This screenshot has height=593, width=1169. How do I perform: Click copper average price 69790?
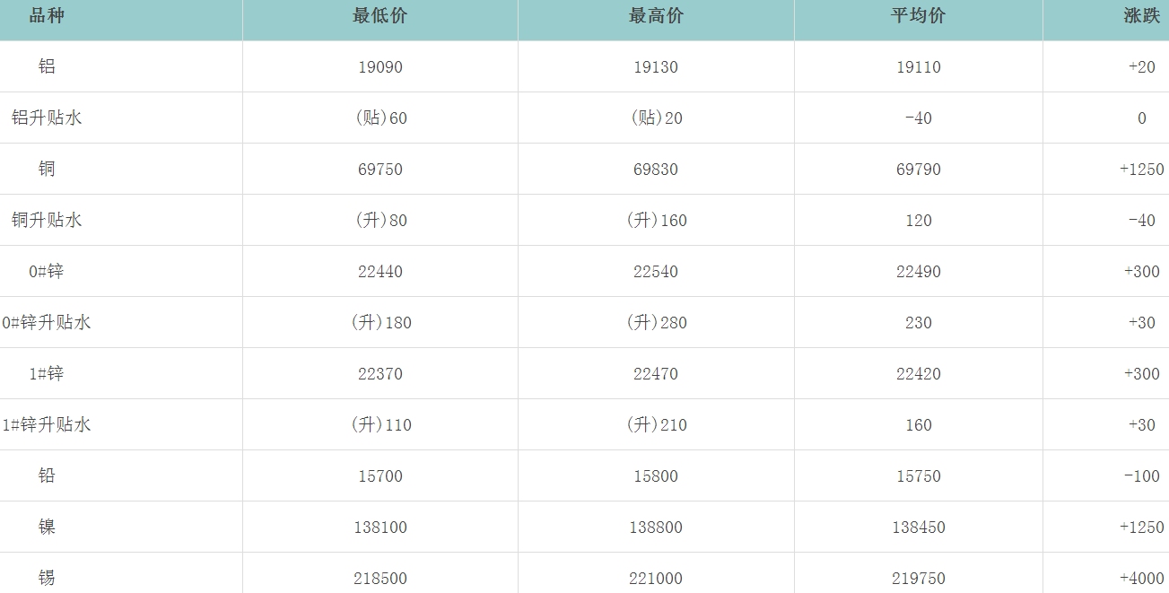[x=918, y=170]
